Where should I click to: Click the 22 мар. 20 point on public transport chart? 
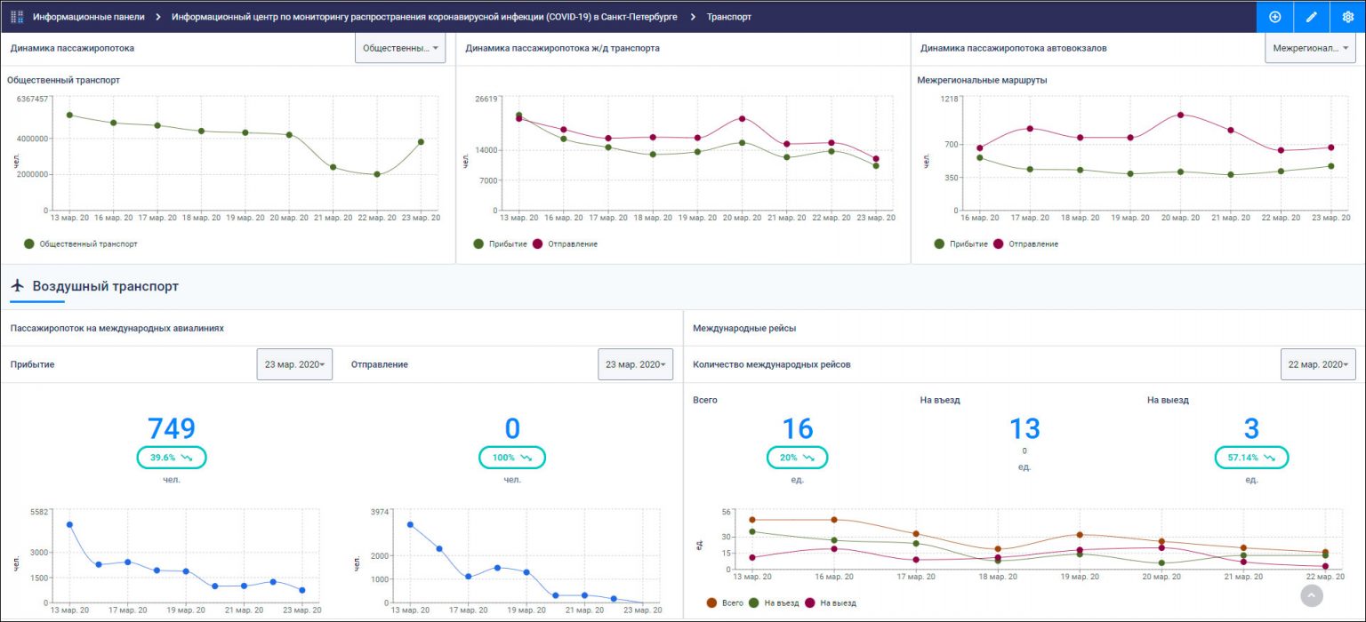tap(377, 174)
